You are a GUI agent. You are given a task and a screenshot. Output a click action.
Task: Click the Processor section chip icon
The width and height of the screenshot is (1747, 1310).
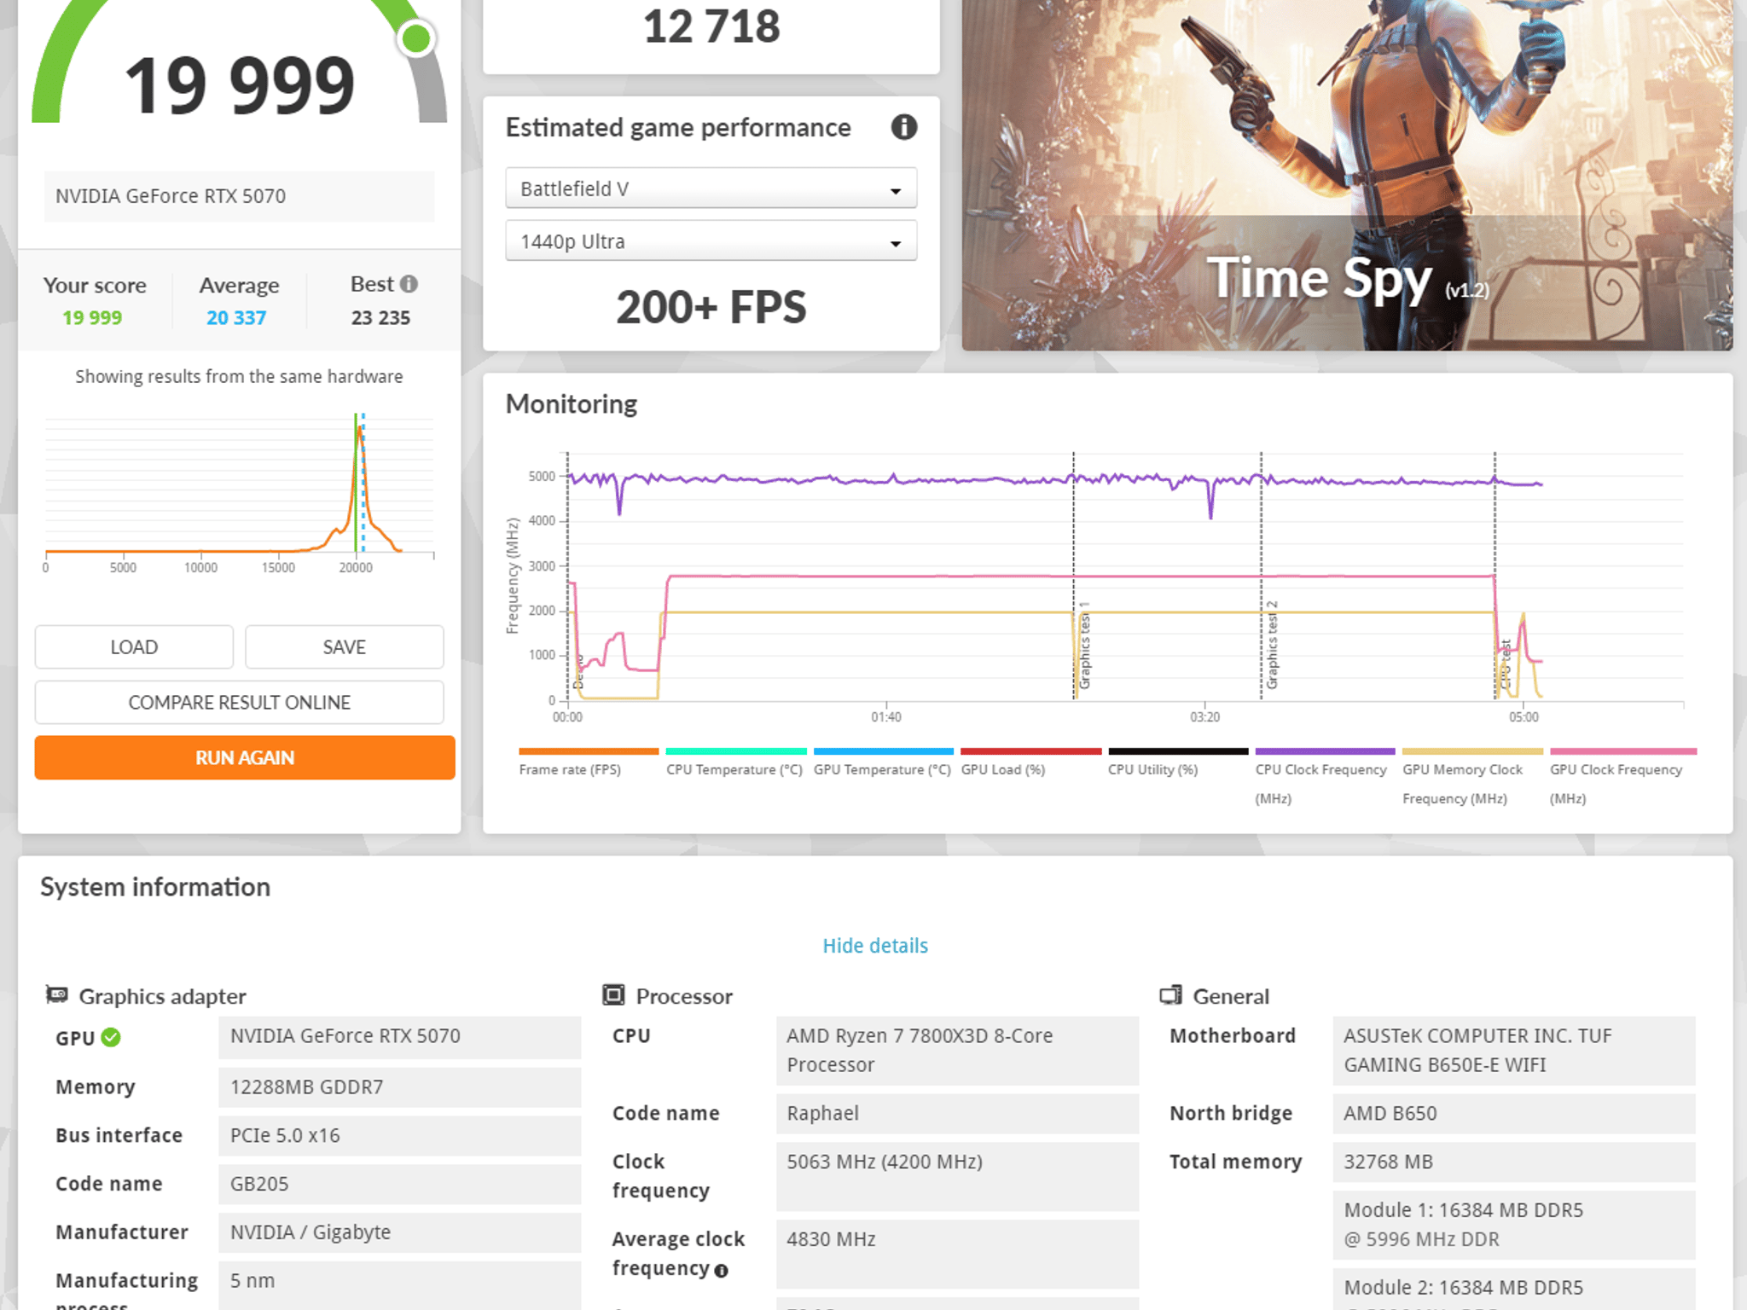[613, 994]
